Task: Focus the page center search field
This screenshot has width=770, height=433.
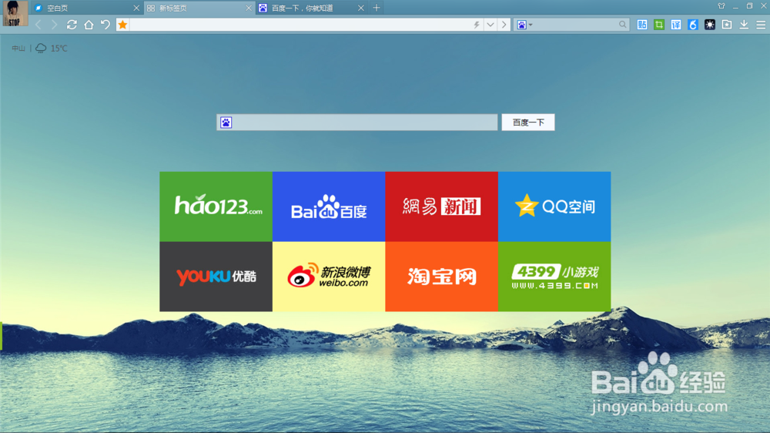Action: pyautogui.click(x=357, y=123)
